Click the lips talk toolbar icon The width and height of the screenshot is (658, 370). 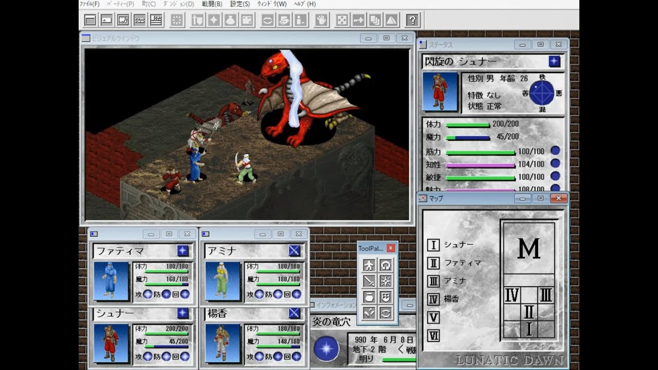pyautogui.click(x=267, y=21)
